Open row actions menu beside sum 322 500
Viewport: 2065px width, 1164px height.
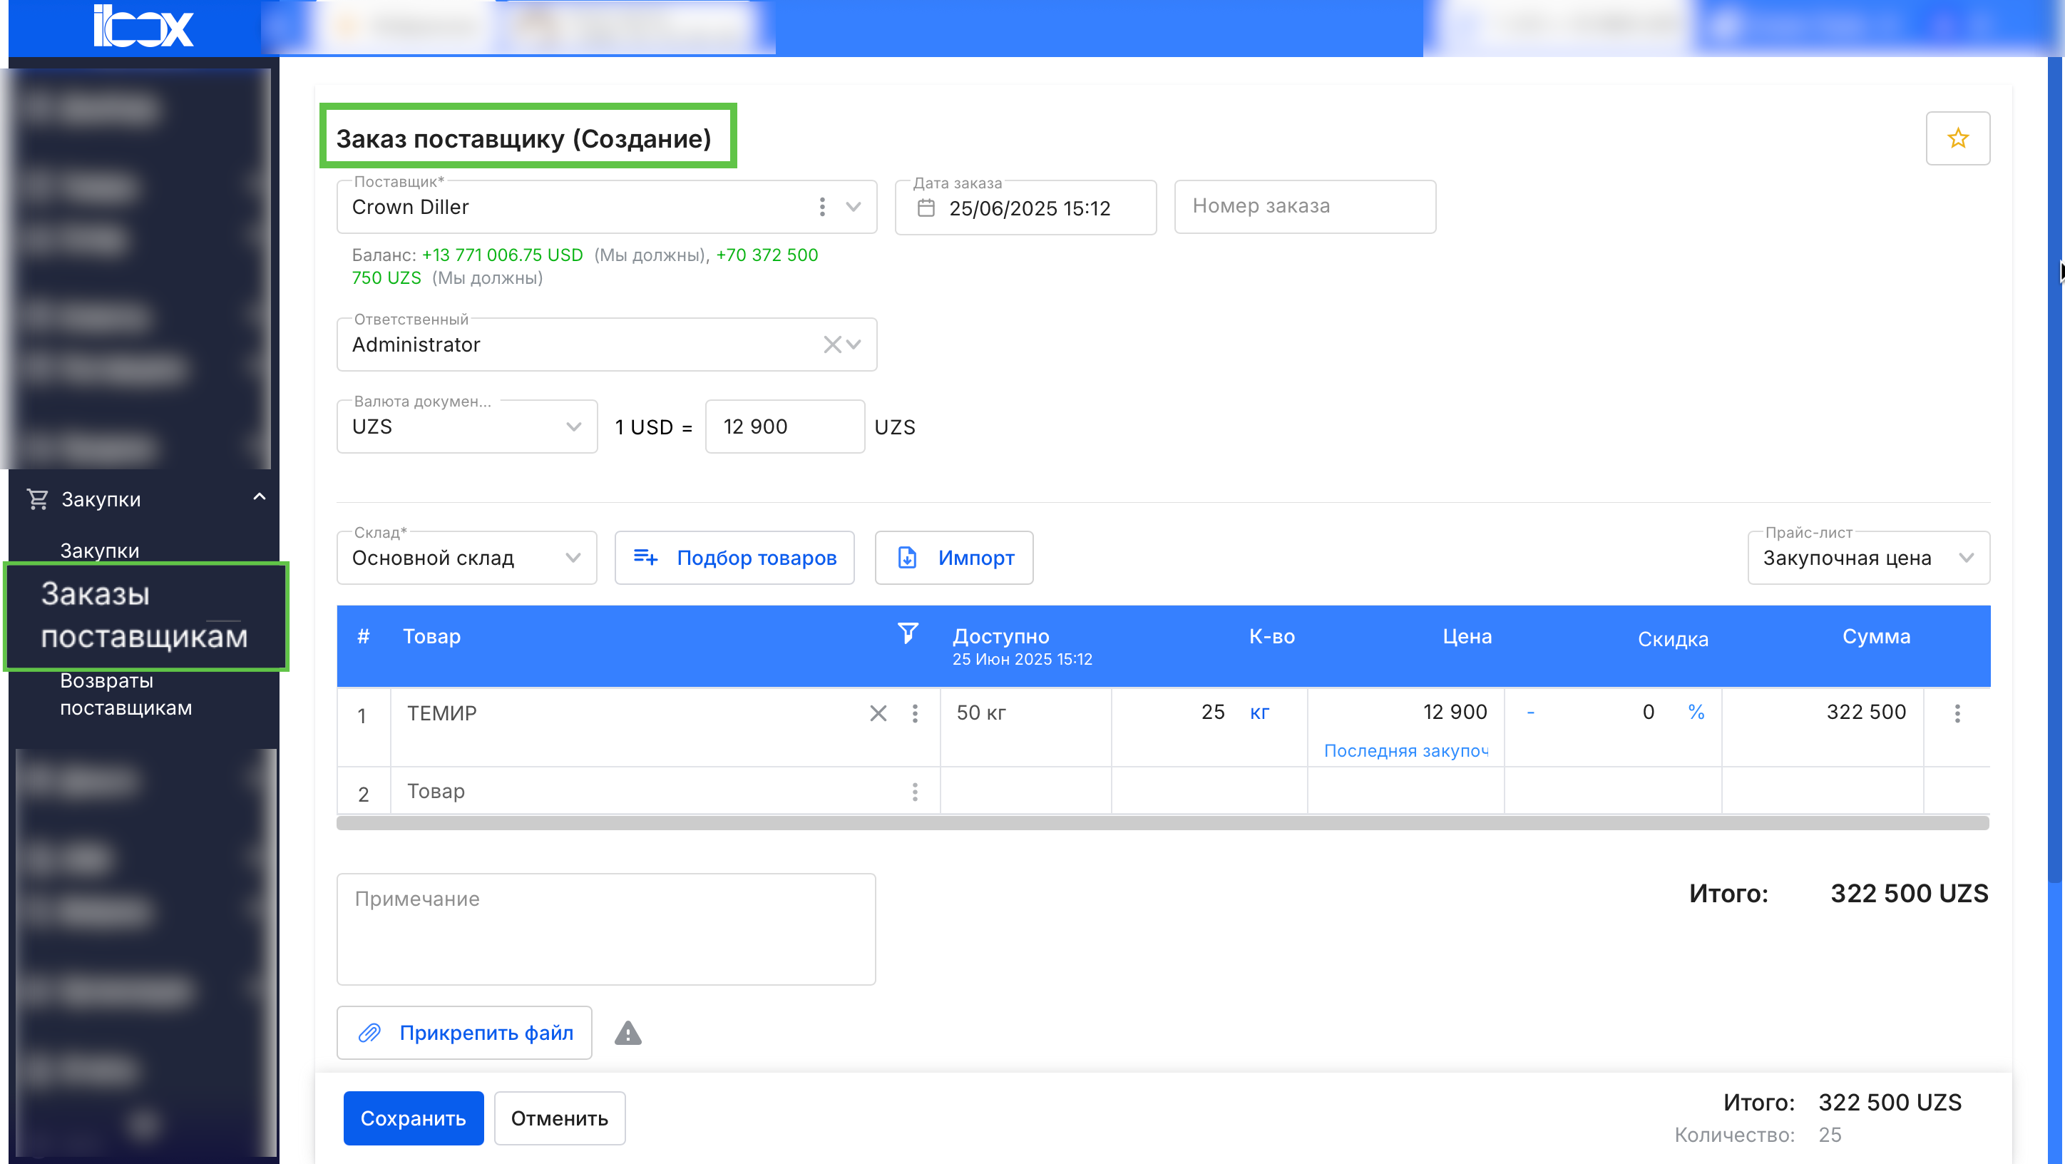(1957, 713)
